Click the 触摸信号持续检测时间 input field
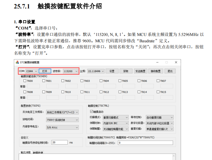 pyautogui.click(x=59, y=142)
